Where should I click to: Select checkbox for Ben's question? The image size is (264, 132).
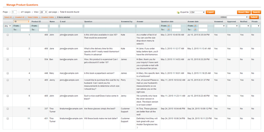click(x=8, y=59)
